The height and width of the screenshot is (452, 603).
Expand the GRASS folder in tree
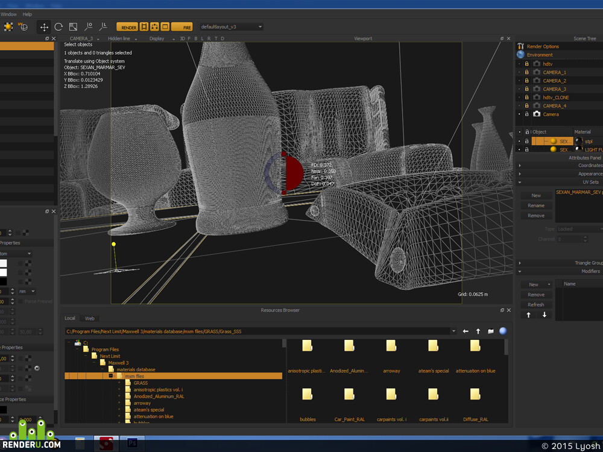coord(119,383)
